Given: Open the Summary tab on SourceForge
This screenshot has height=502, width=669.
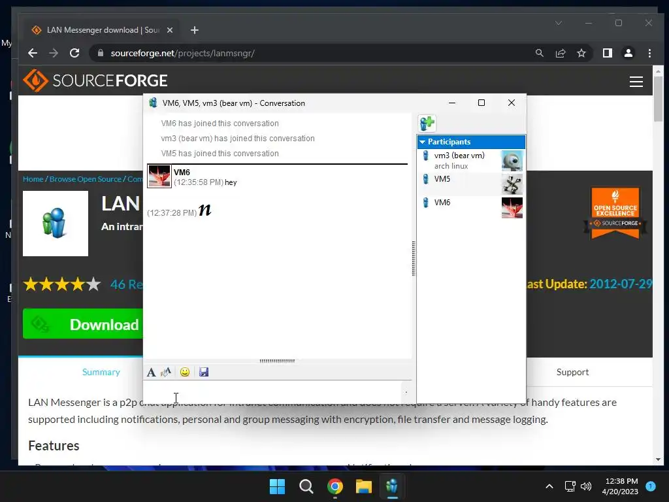Looking at the screenshot, I should [101, 372].
